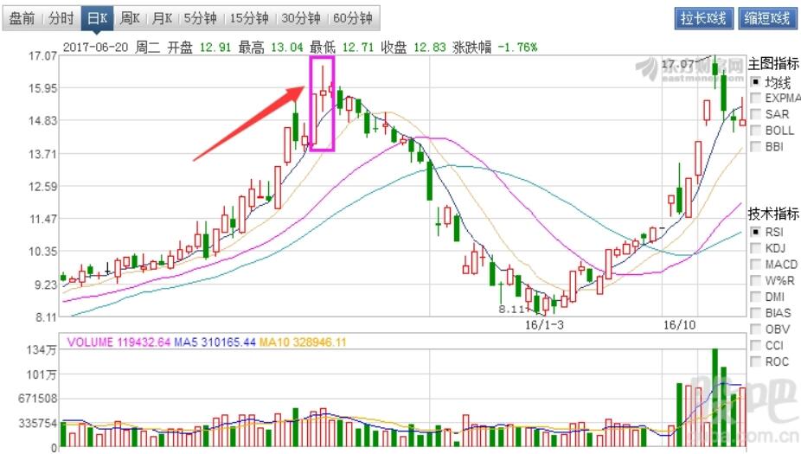Enable the DMI indicator checkbox
This screenshot has width=801, height=454.
click(x=755, y=297)
